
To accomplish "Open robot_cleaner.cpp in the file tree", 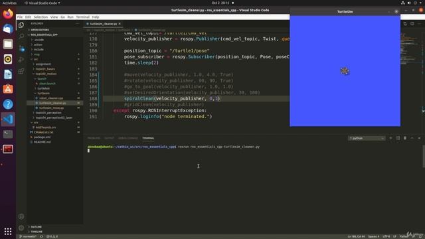I will tap(51, 98).
